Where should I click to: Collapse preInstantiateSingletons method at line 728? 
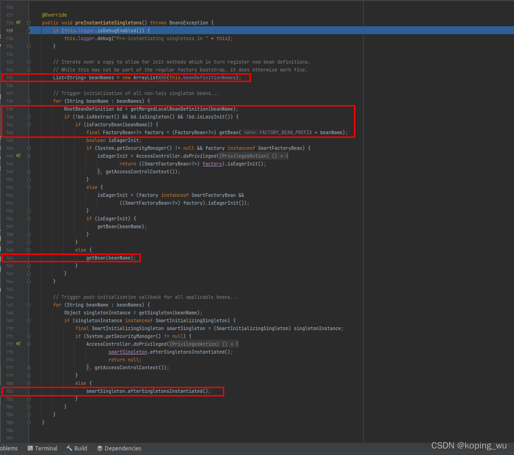(29, 23)
